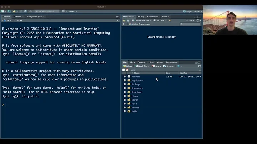Open the List view dropdown
This screenshot has width=257, height=144.
190,20
